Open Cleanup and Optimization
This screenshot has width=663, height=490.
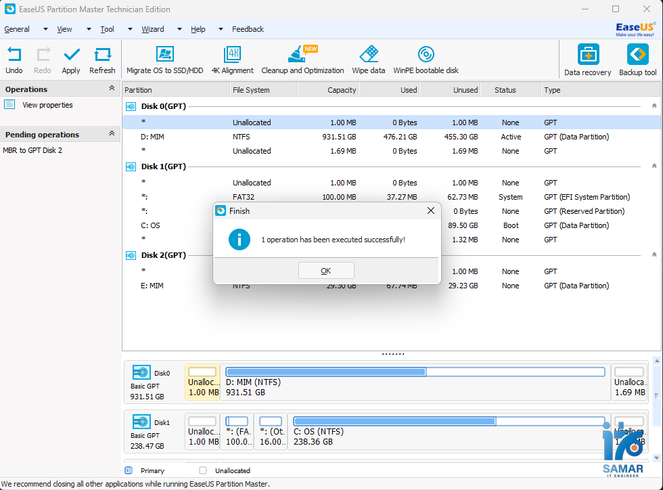(x=302, y=60)
